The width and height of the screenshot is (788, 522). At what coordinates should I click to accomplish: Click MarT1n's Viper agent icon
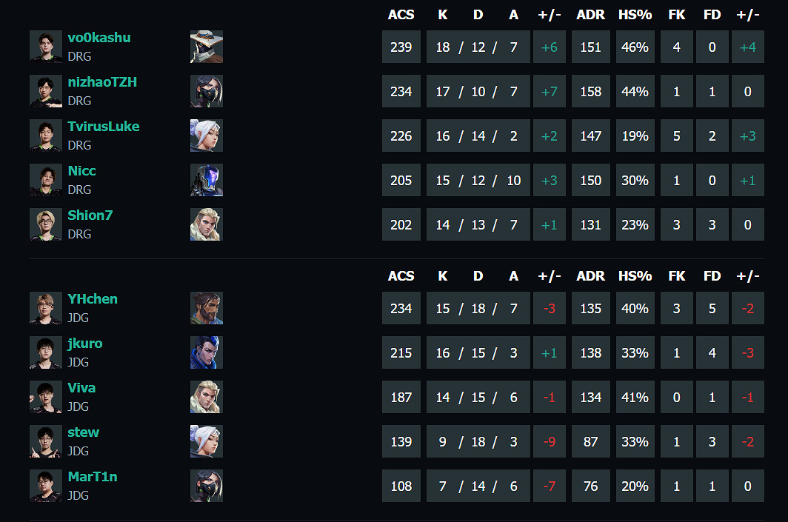pyautogui.click(x=206, y=486)
